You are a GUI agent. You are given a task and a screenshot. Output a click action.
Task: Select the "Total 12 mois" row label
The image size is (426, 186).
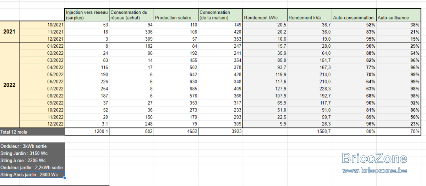32,132
